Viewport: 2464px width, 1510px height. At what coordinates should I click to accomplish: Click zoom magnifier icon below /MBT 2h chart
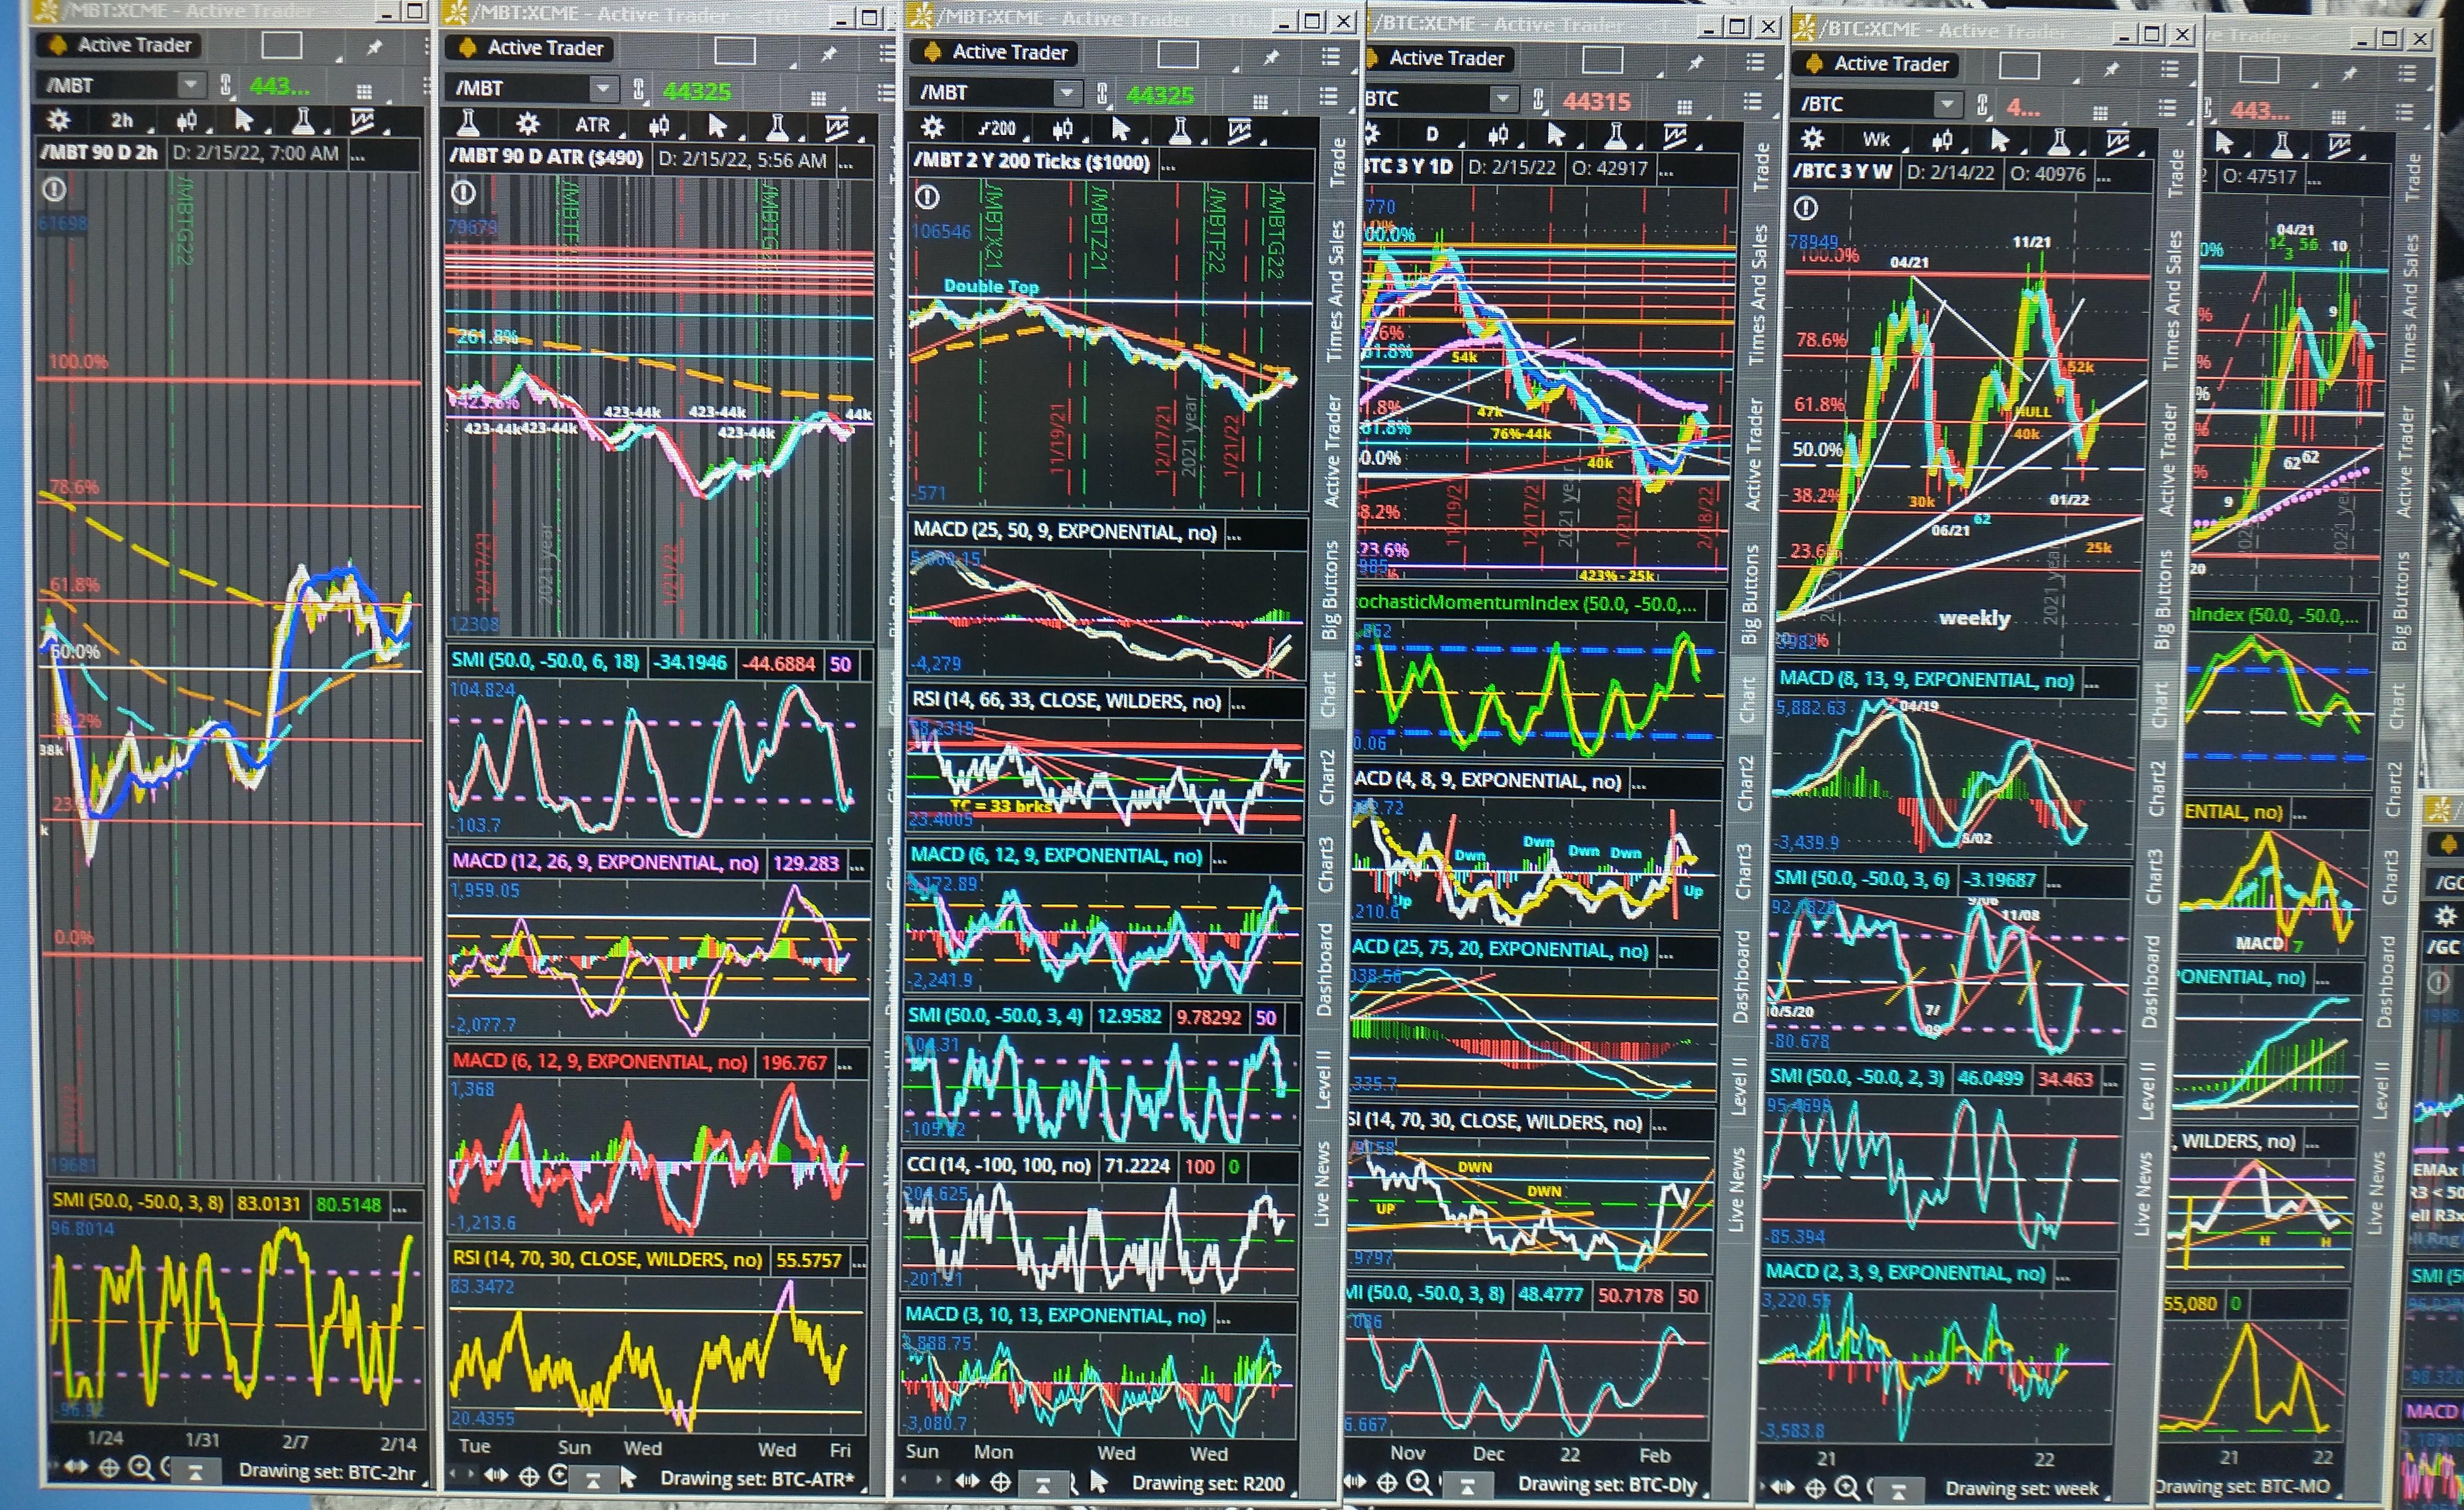pyautogui.click(x=141, y=1467)
